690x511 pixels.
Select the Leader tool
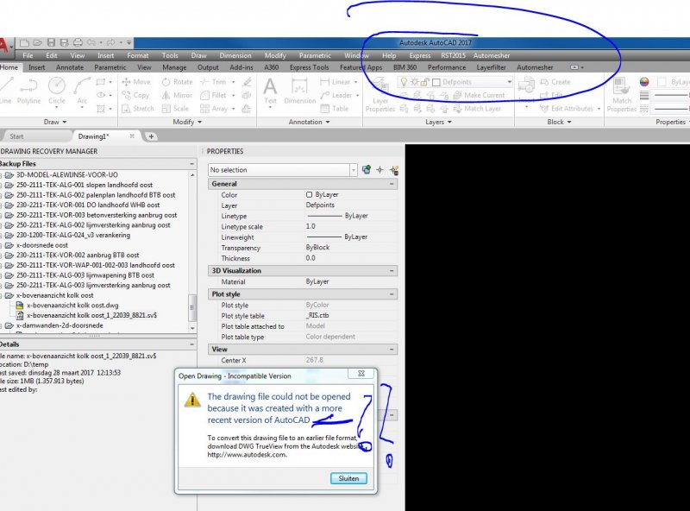[x=336, y=95]
